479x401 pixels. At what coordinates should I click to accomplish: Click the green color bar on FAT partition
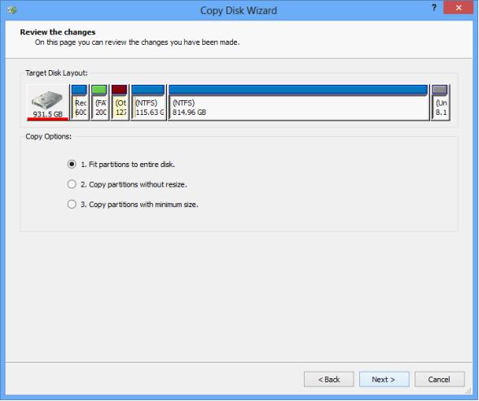tap(99, 90)
